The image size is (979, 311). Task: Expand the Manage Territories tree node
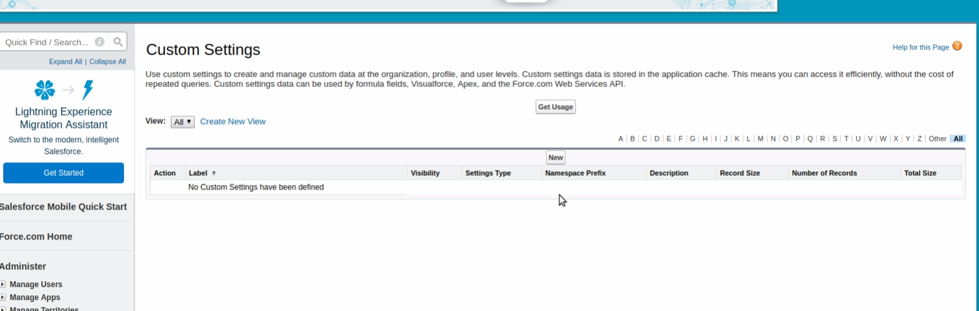(3, 309)
